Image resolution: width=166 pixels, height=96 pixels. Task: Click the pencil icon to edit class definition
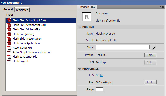tap(154, 48)
